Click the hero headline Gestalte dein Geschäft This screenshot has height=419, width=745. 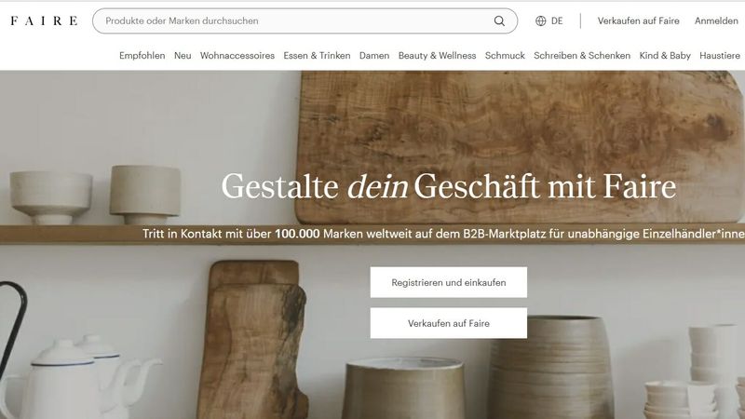pyautogui.click(x=449, y=185)
